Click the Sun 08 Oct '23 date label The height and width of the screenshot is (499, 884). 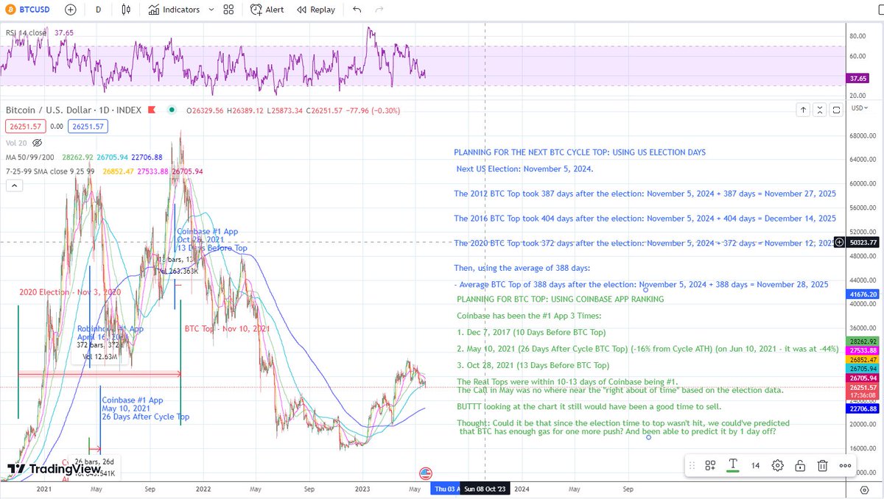[485, 489]
